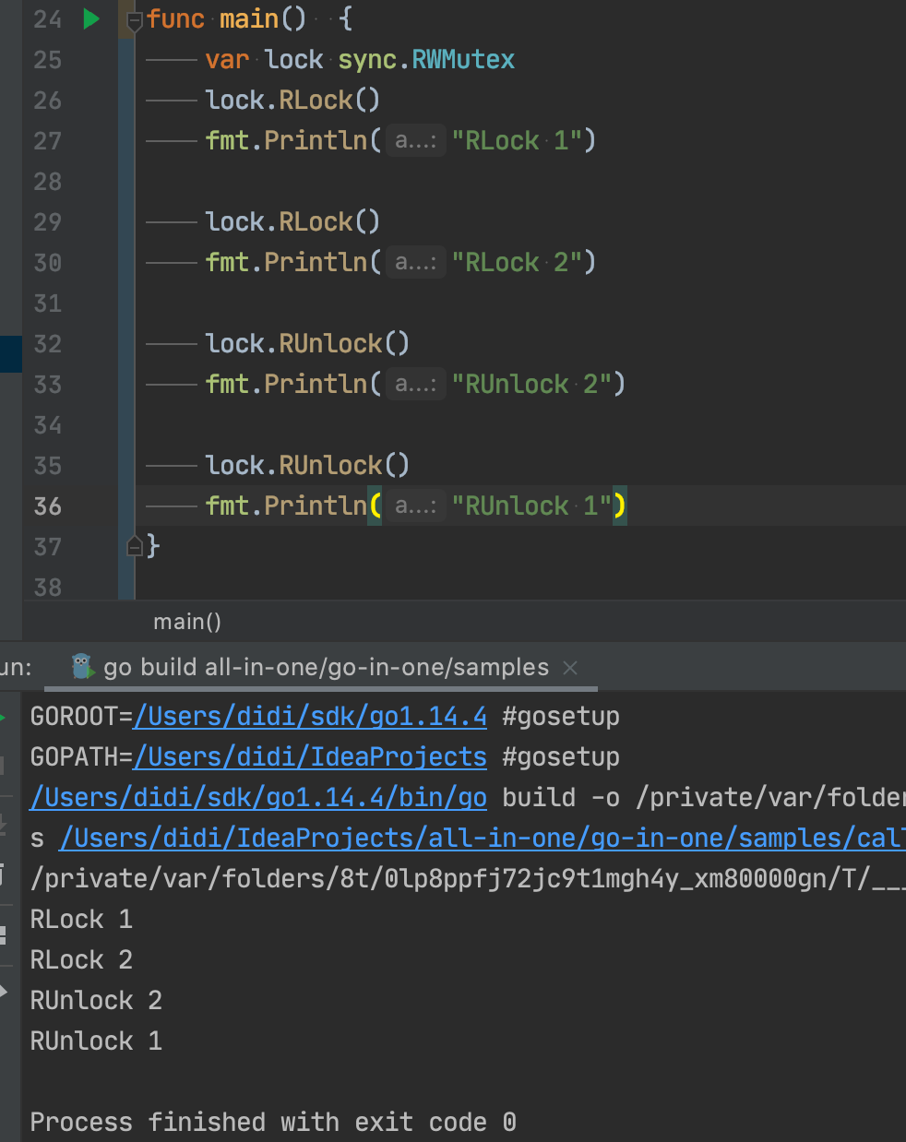Click RWMutex type in the lock declaration
This screenshot has height=1142, width=906.
click(462, 60)
